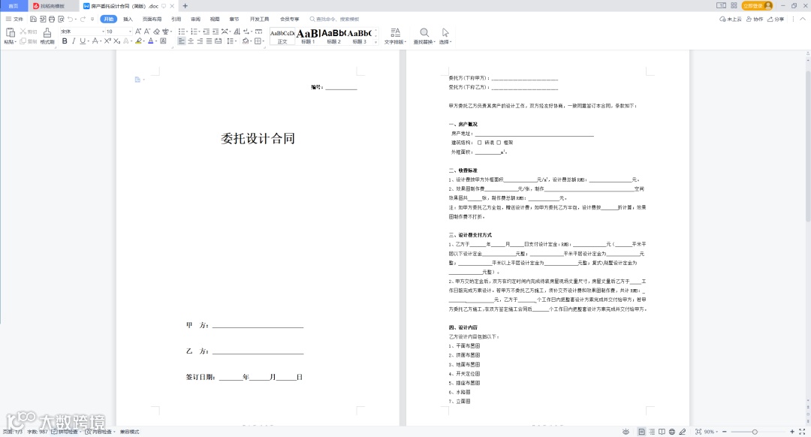The height and width of the screenshot is (437, 811).
Task: Expand the borders dropdown
Action: click(264, 41)
